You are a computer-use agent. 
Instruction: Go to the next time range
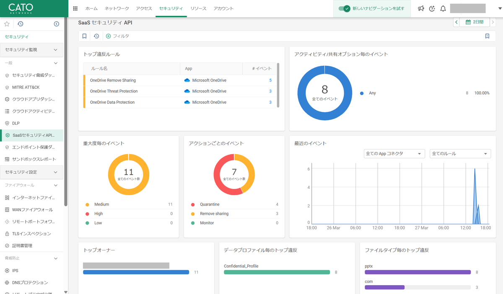[x=493, y=22]
